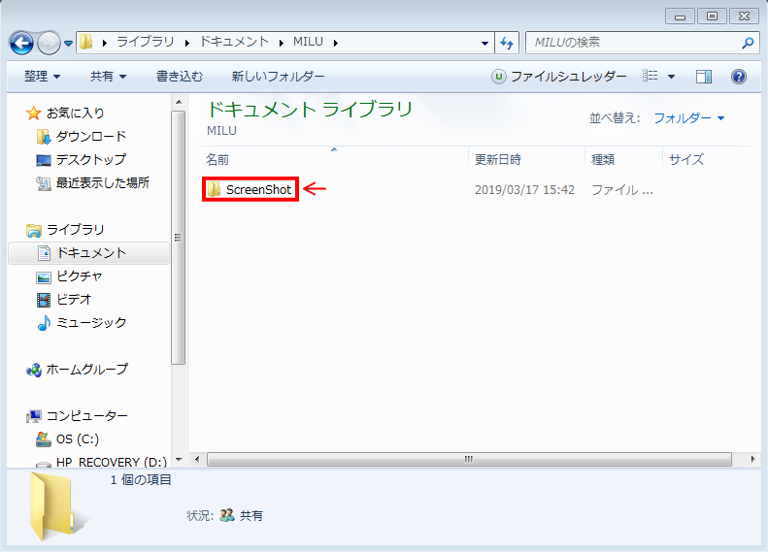768x552 pixels.
Task: Click the horizontal scroll right arrow
Action: [752, 459]
